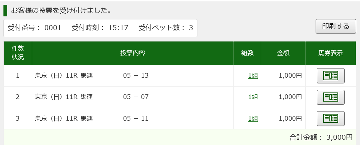Click the 受付時刻 15:17 text
The height and width of the screenshot is (145, 360).
[x=100, y=28]
